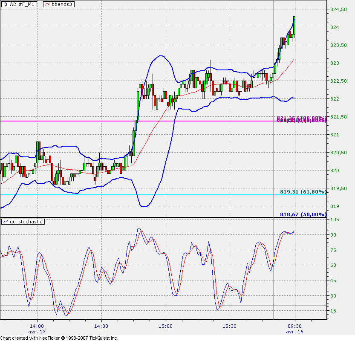
Task: Expand the bbands3 legend for indicator settings
Action: 59,4
